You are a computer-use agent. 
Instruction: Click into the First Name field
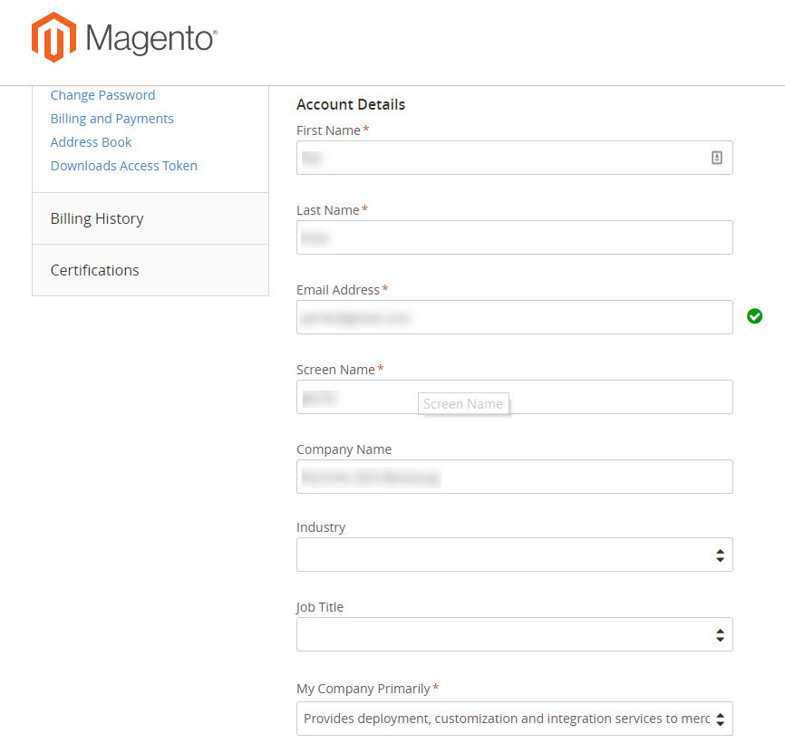click(499, 157)
